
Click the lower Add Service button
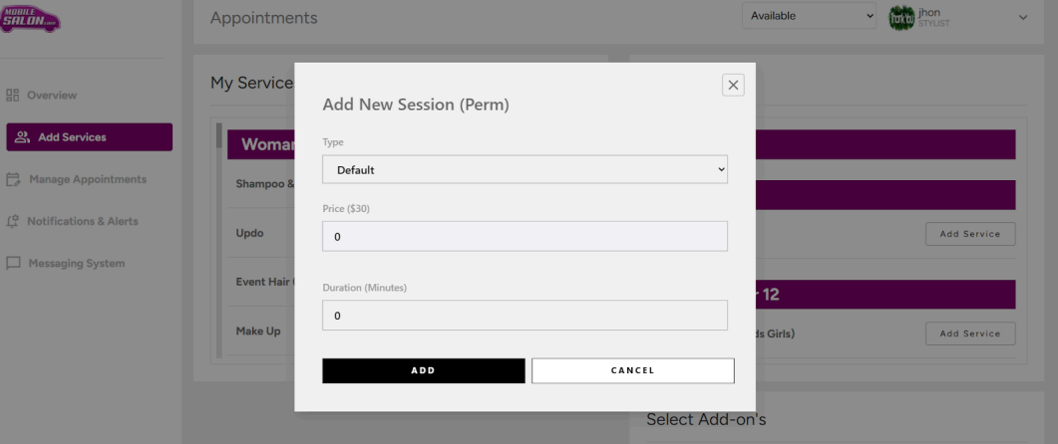pos(969,333)
